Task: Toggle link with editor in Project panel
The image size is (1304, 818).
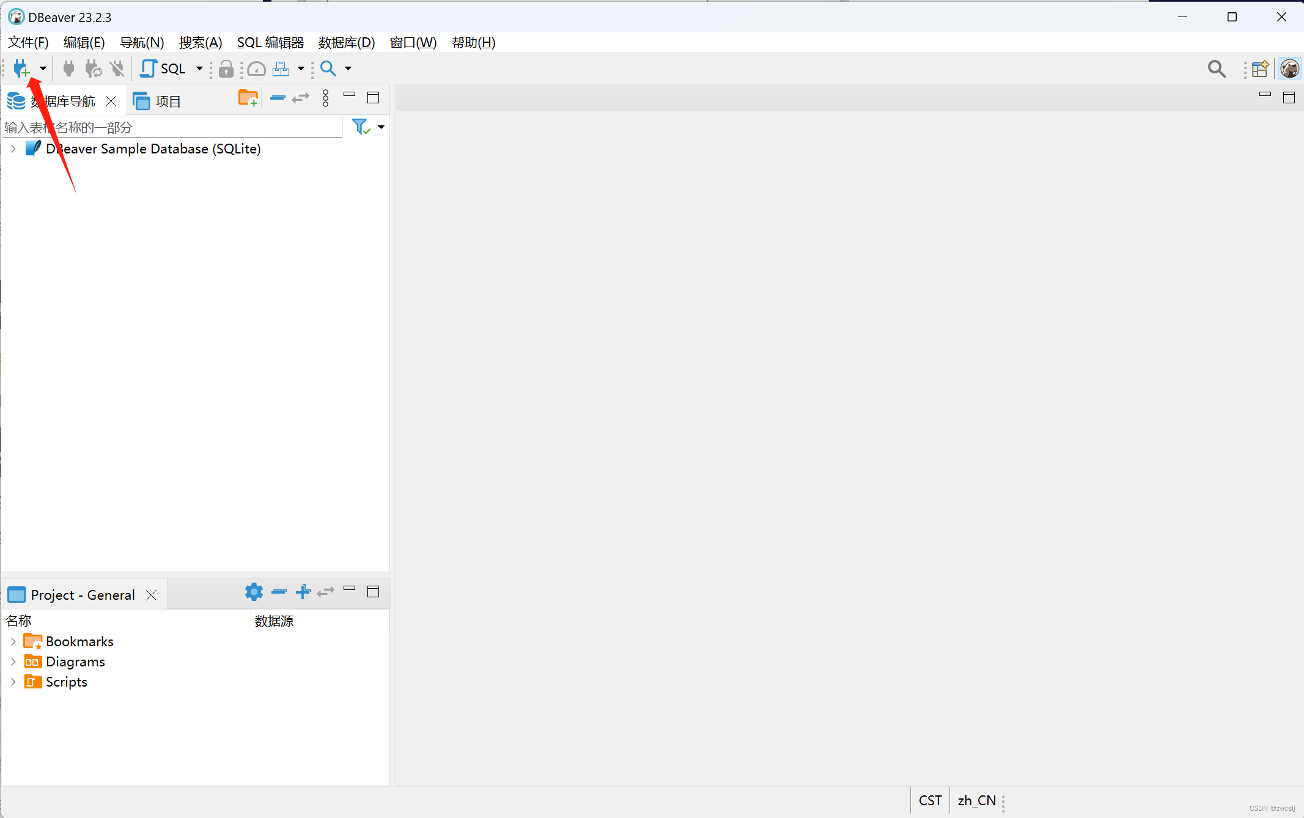Action: (x=326, y=592)
